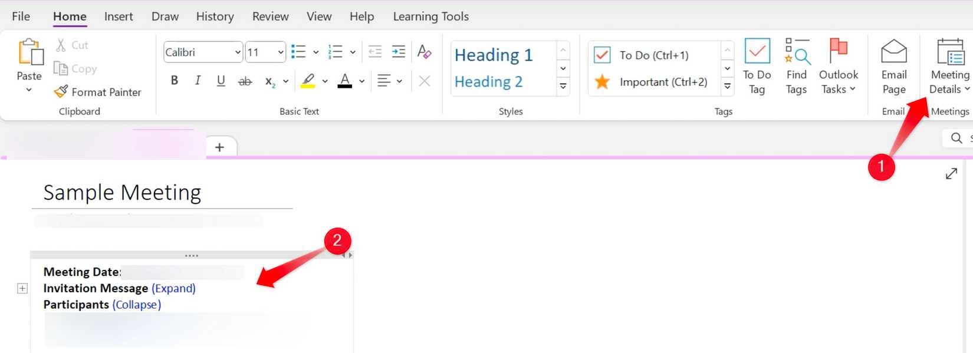Image resolution: width=973 pixels, height=353 pixels.
Task: Open Find Tags
Action: click(x=797, y=67)
